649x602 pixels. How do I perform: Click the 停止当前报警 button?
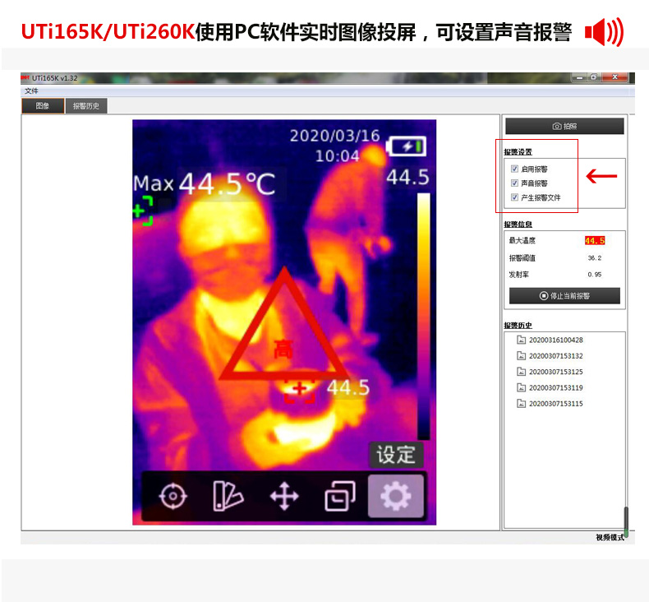(564, 296)
